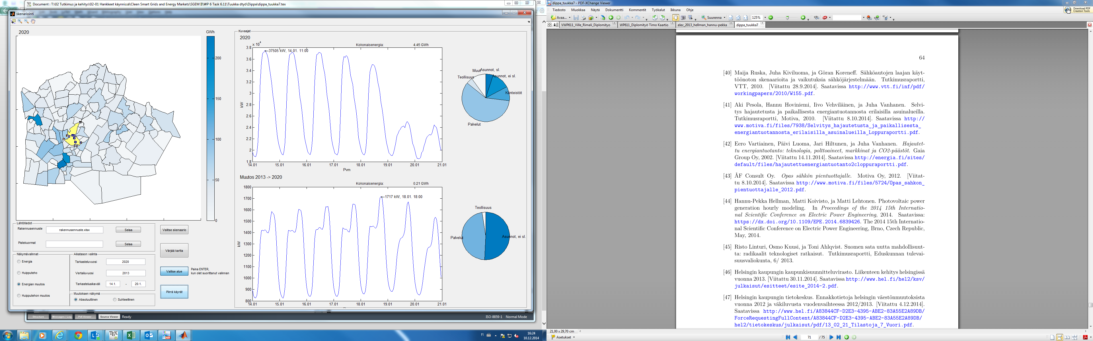Open the Suurenna zoom tool dropdown
This screenshot has height=341, width=1093.
[x=725, y=18]
